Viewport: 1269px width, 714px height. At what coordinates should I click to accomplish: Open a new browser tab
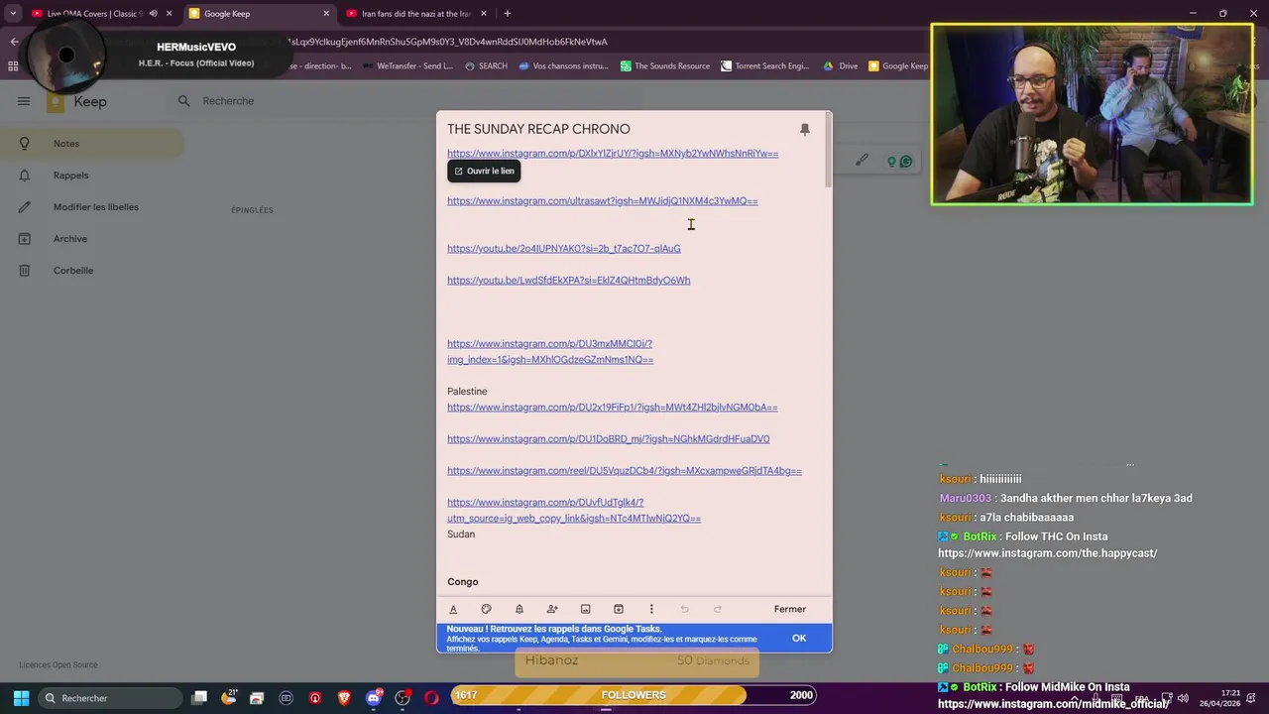[507, 14]
